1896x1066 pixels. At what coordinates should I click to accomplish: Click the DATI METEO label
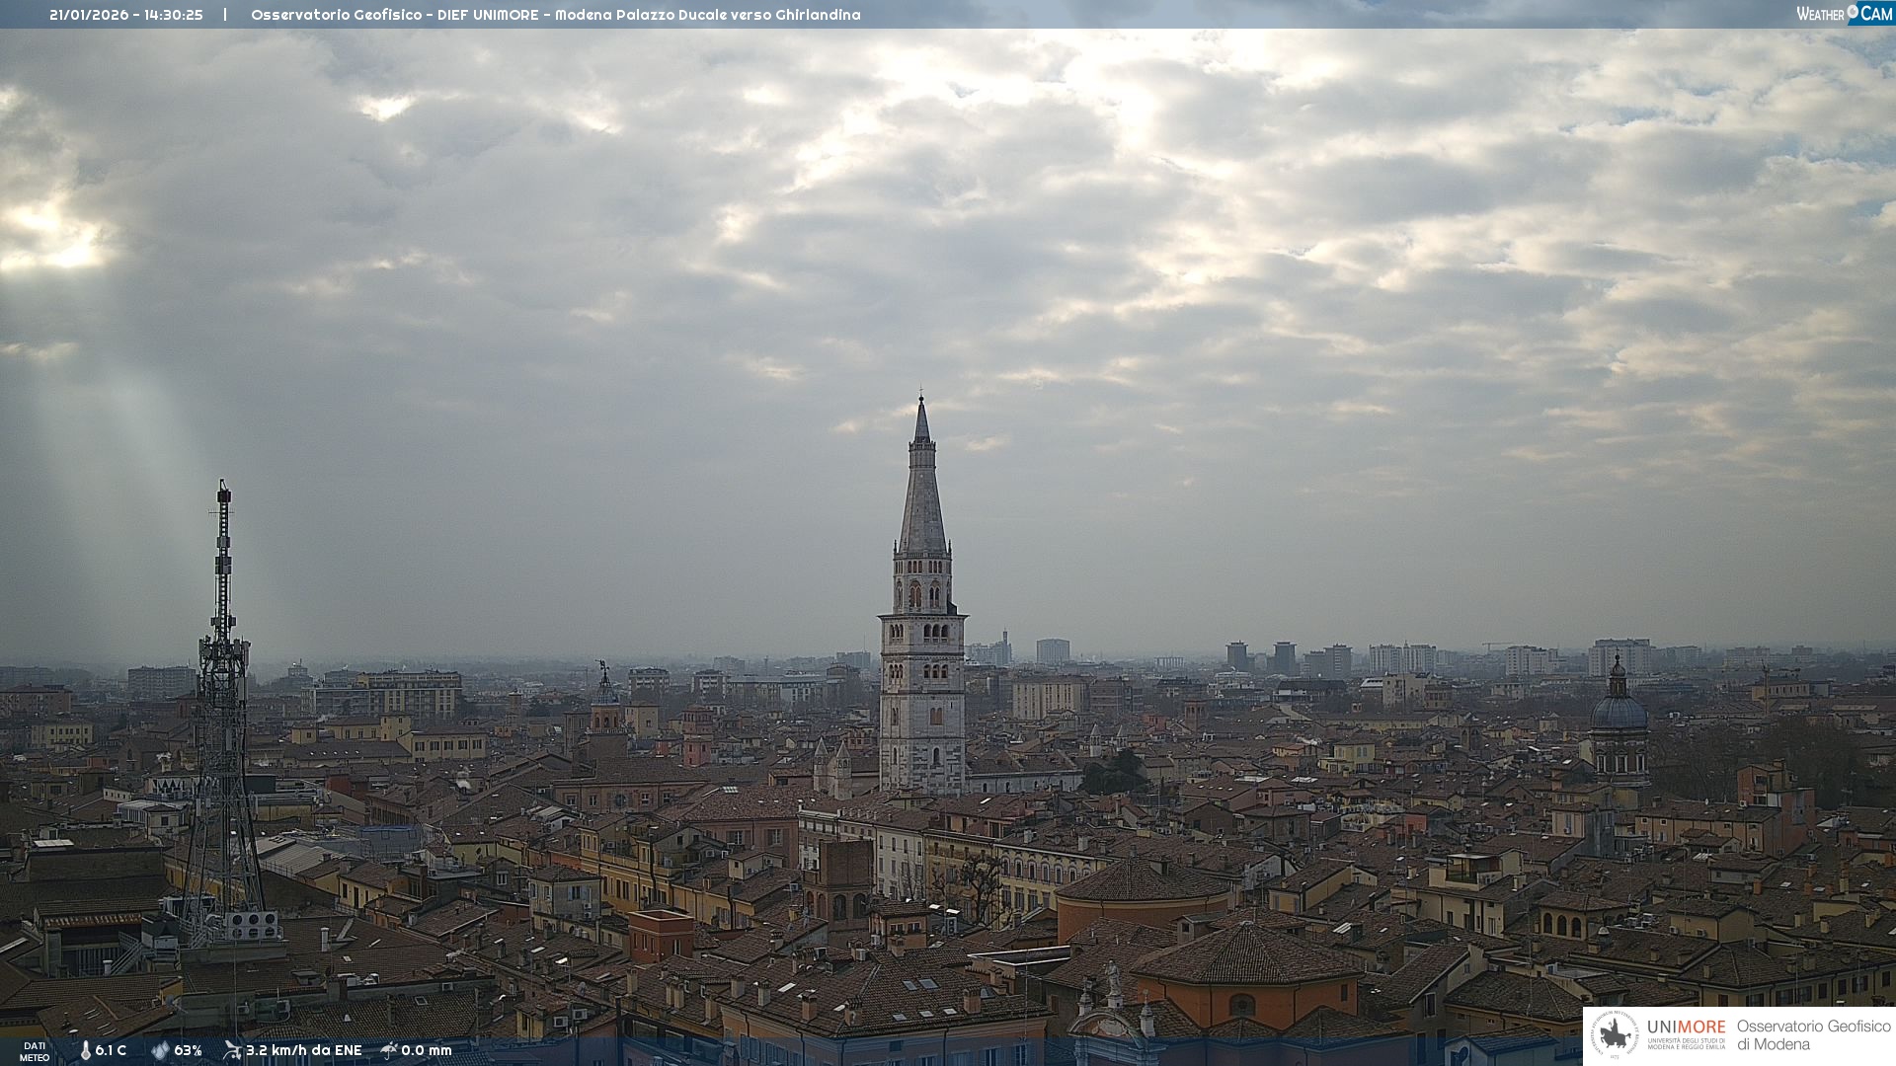(35, 1051)
